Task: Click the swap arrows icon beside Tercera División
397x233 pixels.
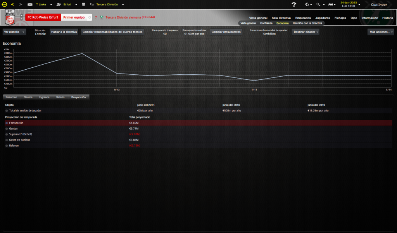Action: point(91,5)
